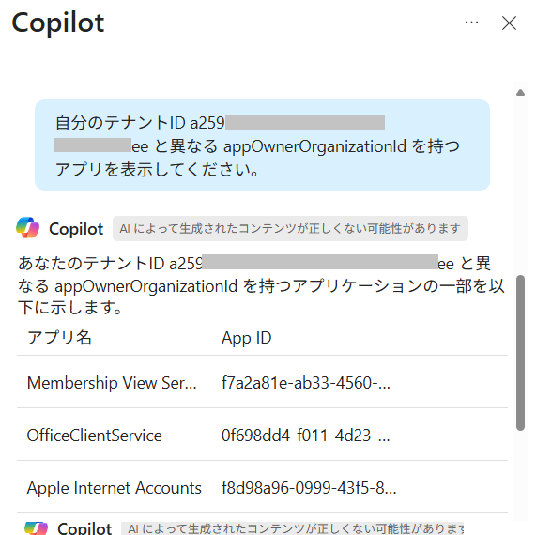Screen dimensions: 536x535
Task: Click App ID 0f698dd4-f011-4d23 cell
Action: [x=306, y=436]
